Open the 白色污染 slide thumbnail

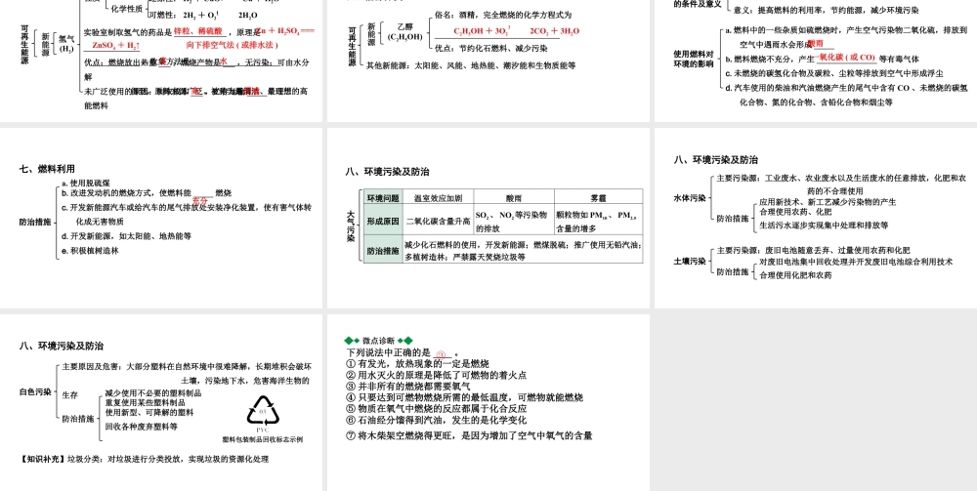pos(161,402)
